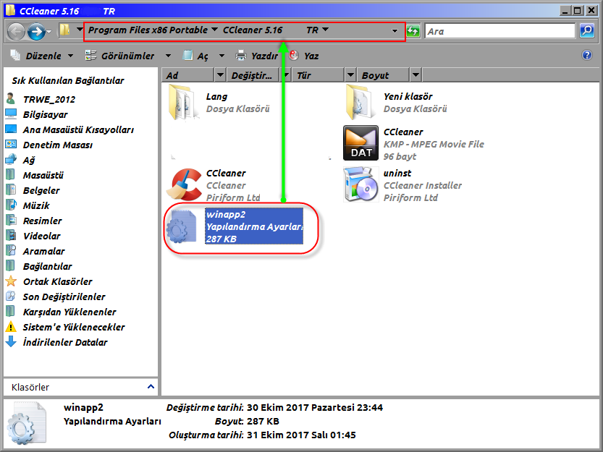The image size is (603, 452).
Task: Sort by the Tür column header
Action: 319,75
